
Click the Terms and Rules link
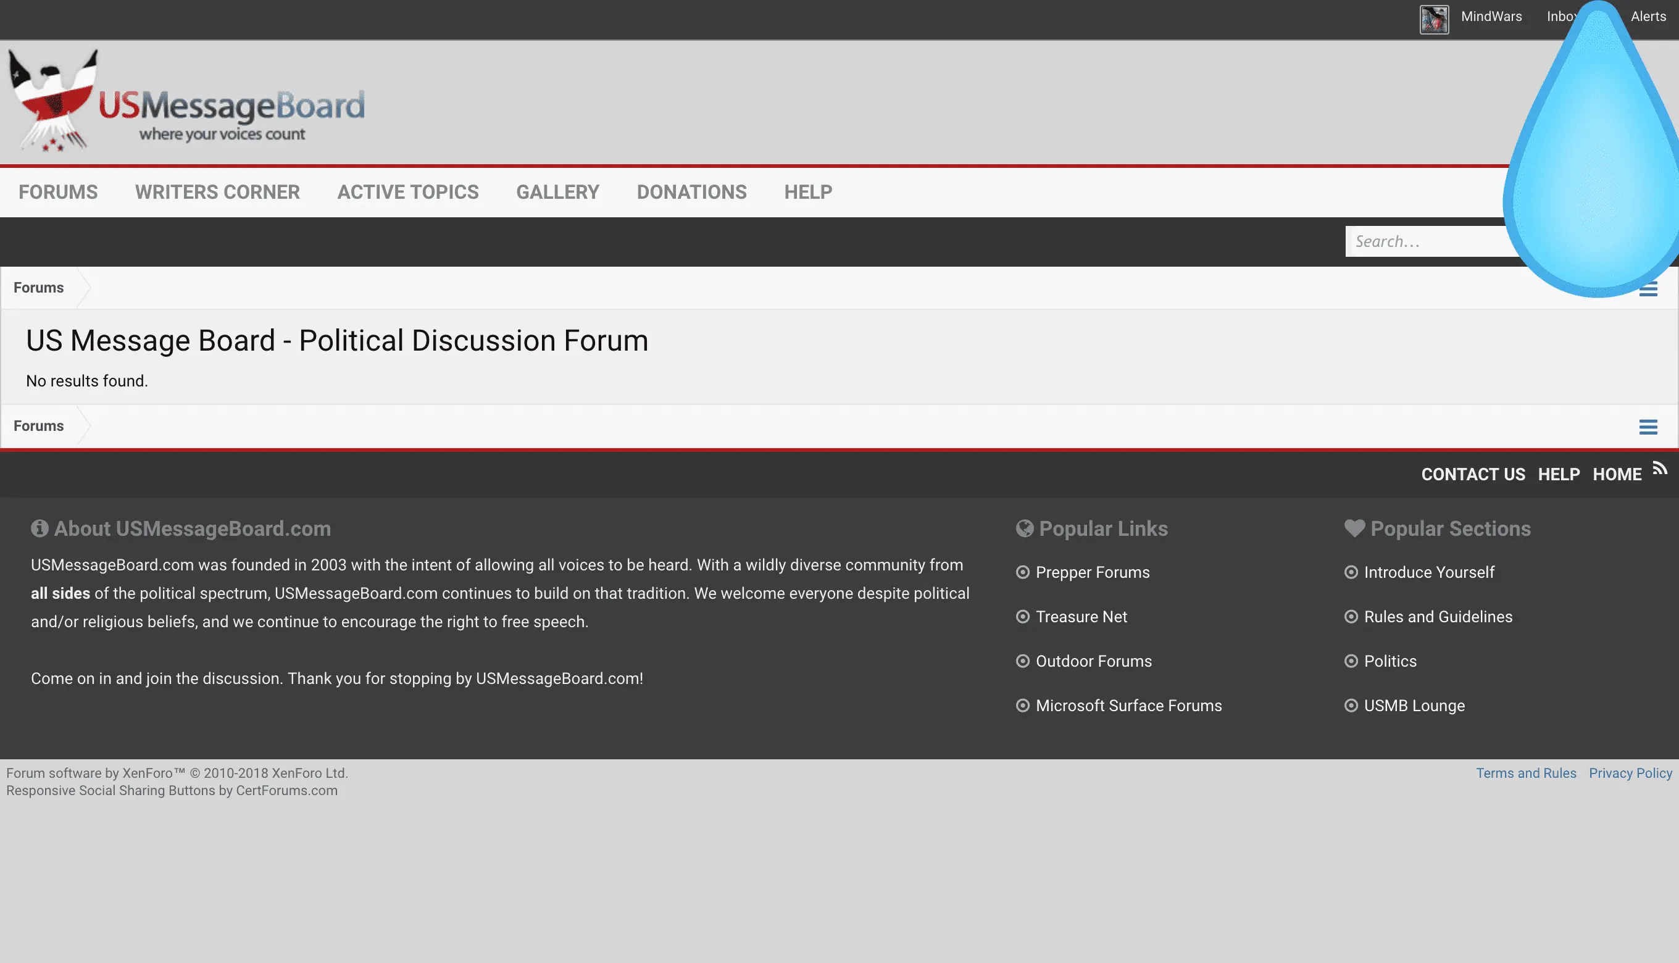(x=1525, y=773)
